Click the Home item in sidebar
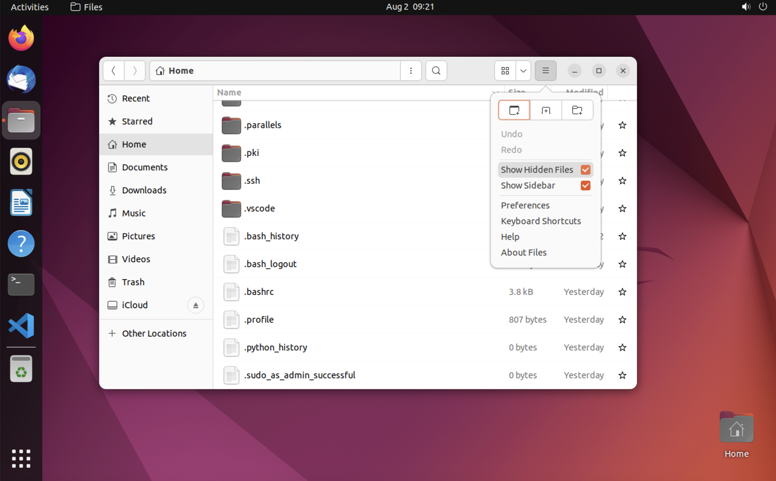Screen dimensions: 776x481 (134, 144)
